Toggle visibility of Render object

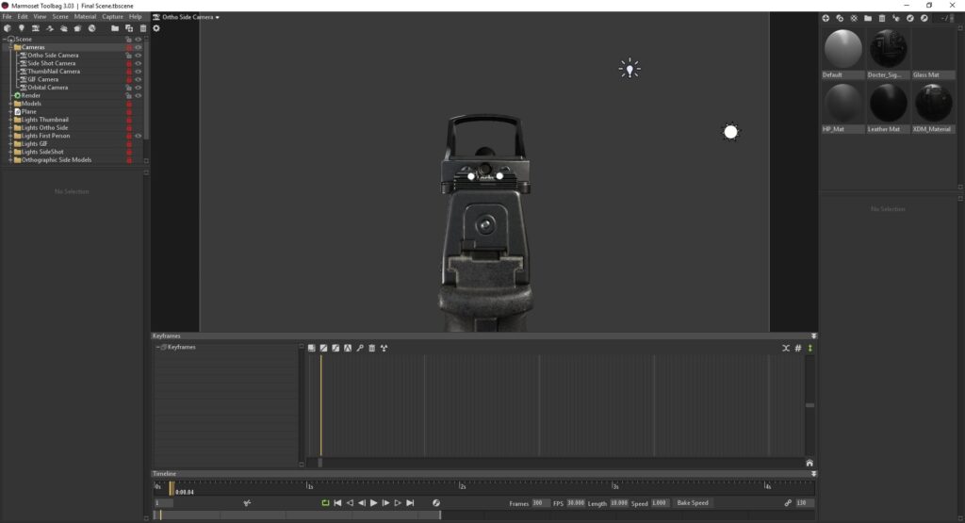pyautogui.click(x=138, y=95)
